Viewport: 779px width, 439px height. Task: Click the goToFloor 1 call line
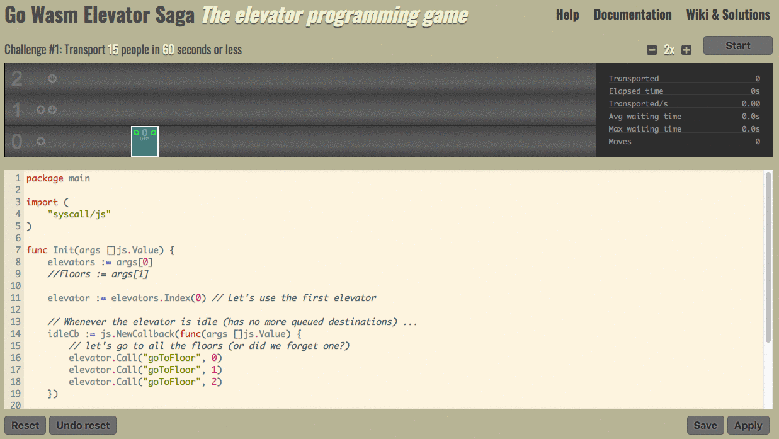145,370
